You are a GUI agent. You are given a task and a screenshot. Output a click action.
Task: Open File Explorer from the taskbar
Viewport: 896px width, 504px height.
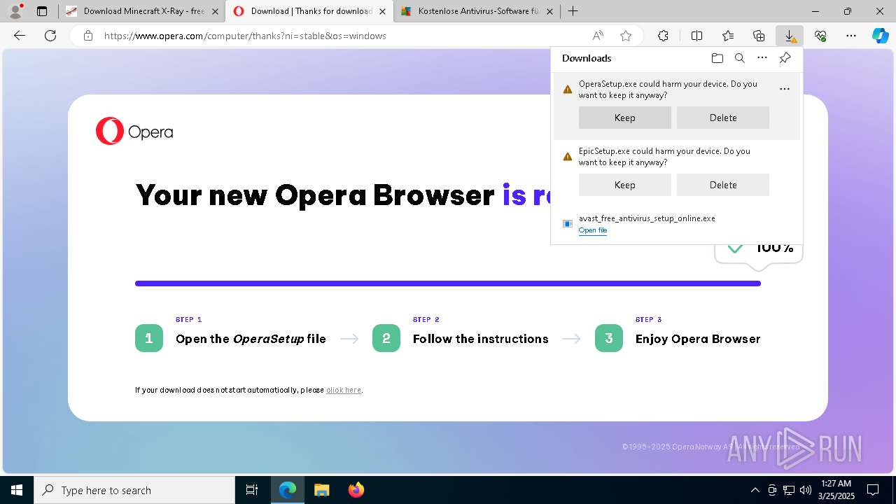322,490
